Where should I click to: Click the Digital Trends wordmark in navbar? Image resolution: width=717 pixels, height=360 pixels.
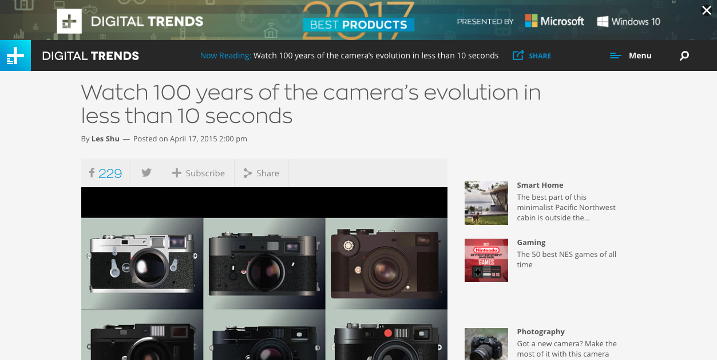click(x=90, y=56)
